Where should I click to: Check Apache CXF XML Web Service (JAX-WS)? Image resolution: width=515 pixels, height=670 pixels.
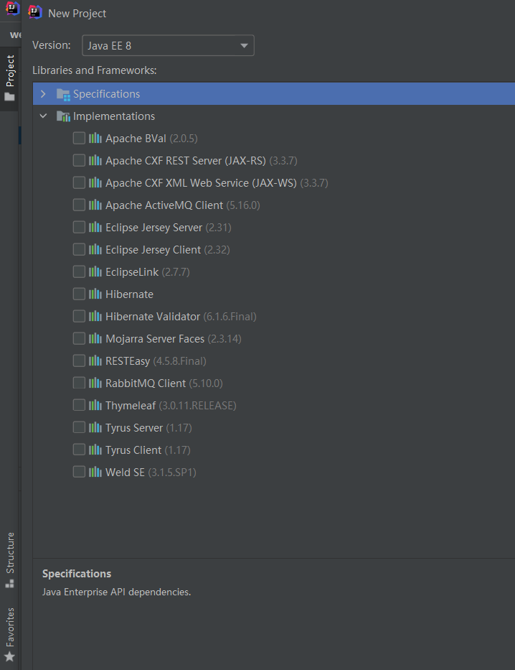tap(79, 182)
